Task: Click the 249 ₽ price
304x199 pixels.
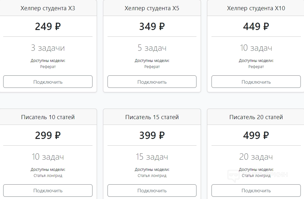Action: point(48,27)
